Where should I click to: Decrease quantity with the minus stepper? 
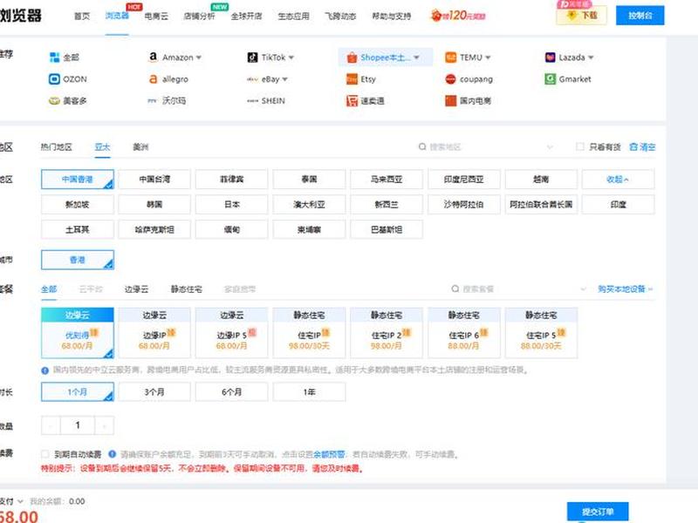(51, 425)
